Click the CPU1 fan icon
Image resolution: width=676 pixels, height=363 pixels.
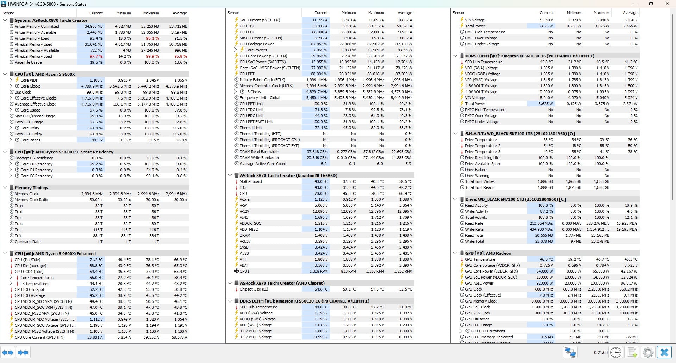click(237, 271)
